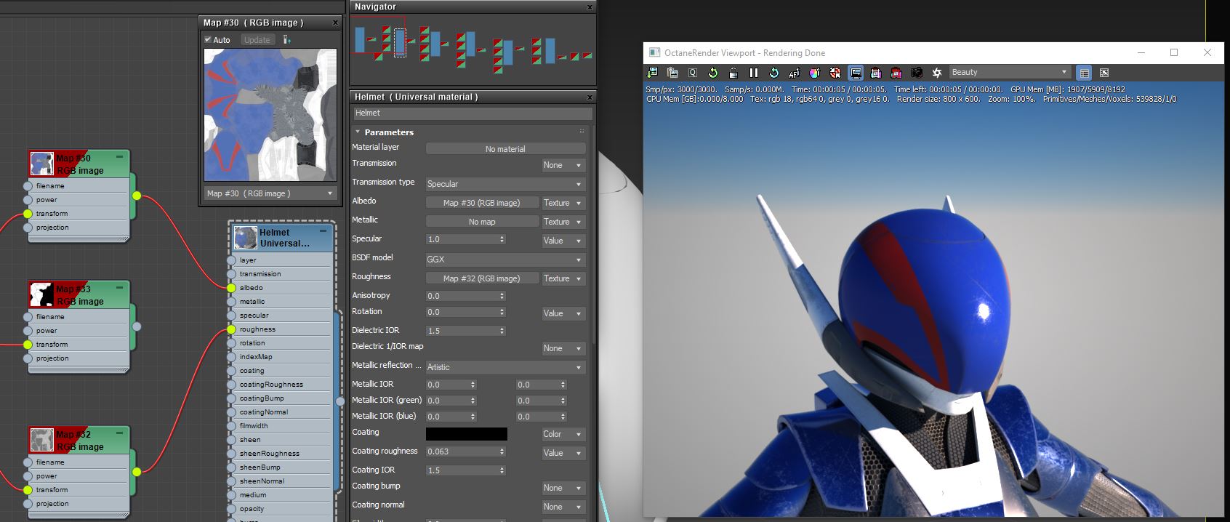Click the teal refresh arrow icon
This screenshot has width=1230, height=522.
(x=774, y=73)
